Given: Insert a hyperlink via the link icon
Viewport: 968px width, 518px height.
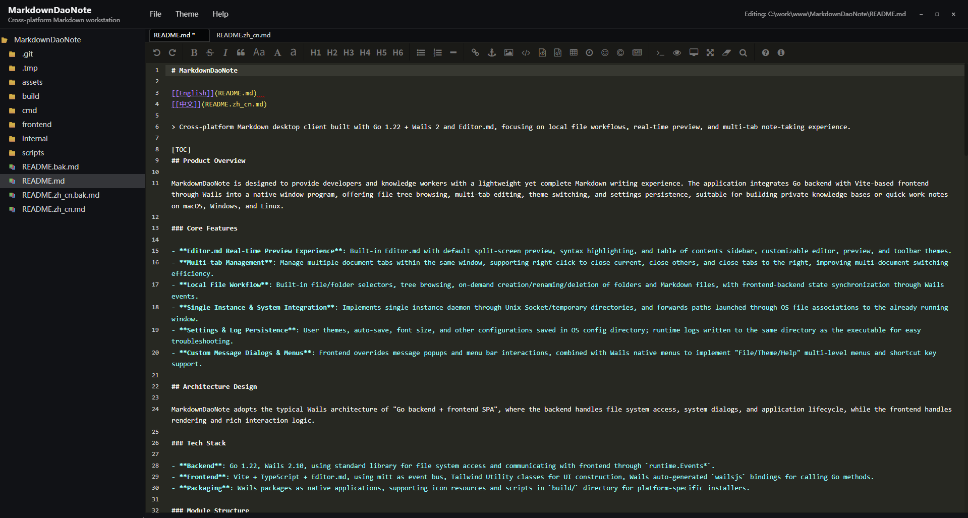Looking at the screenshot, I should (x=475, y=52).
